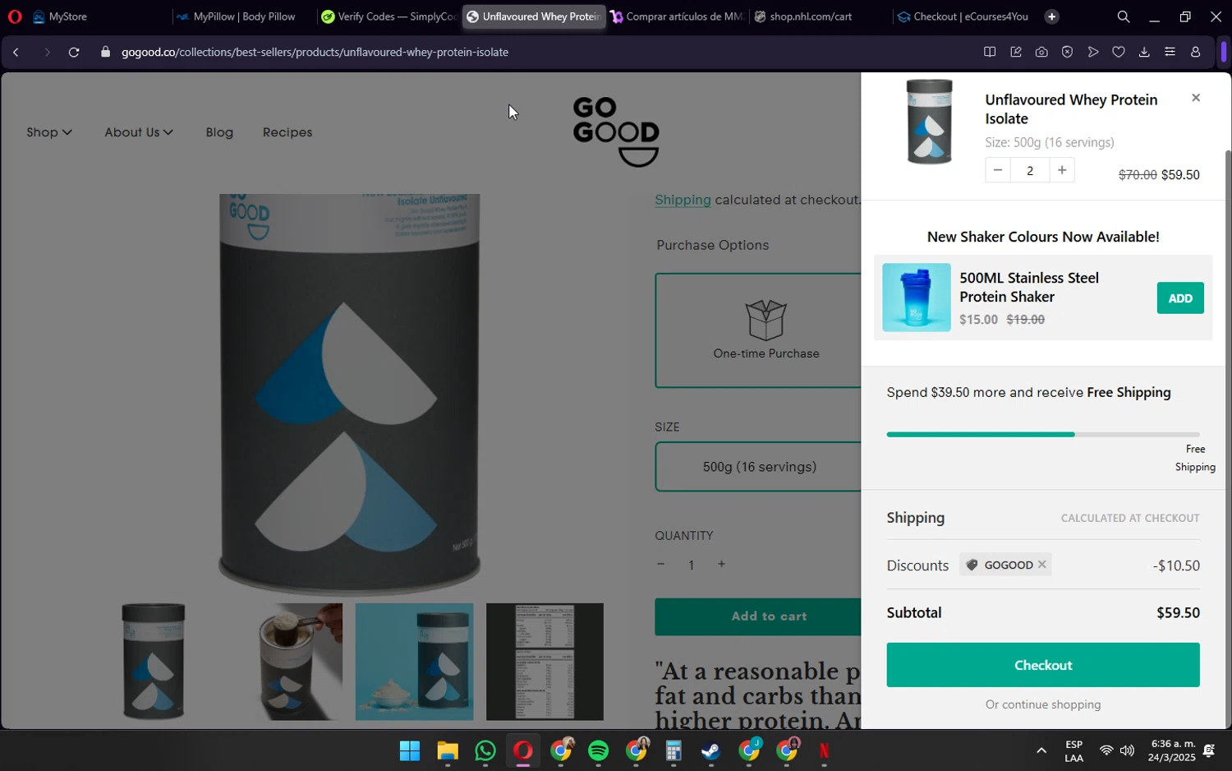1232x771 pixels.
Task: Open the reader mode book icon
Action: pos(990,52)
